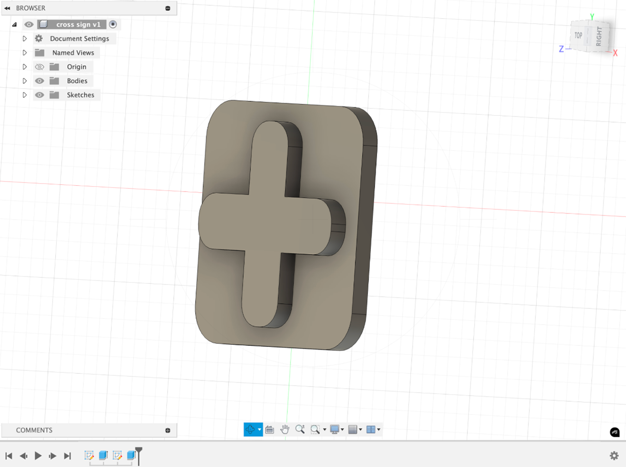This screenshot has height=467, width=626.
Task: Hide the Bodies folder
Action: point(40,81)
